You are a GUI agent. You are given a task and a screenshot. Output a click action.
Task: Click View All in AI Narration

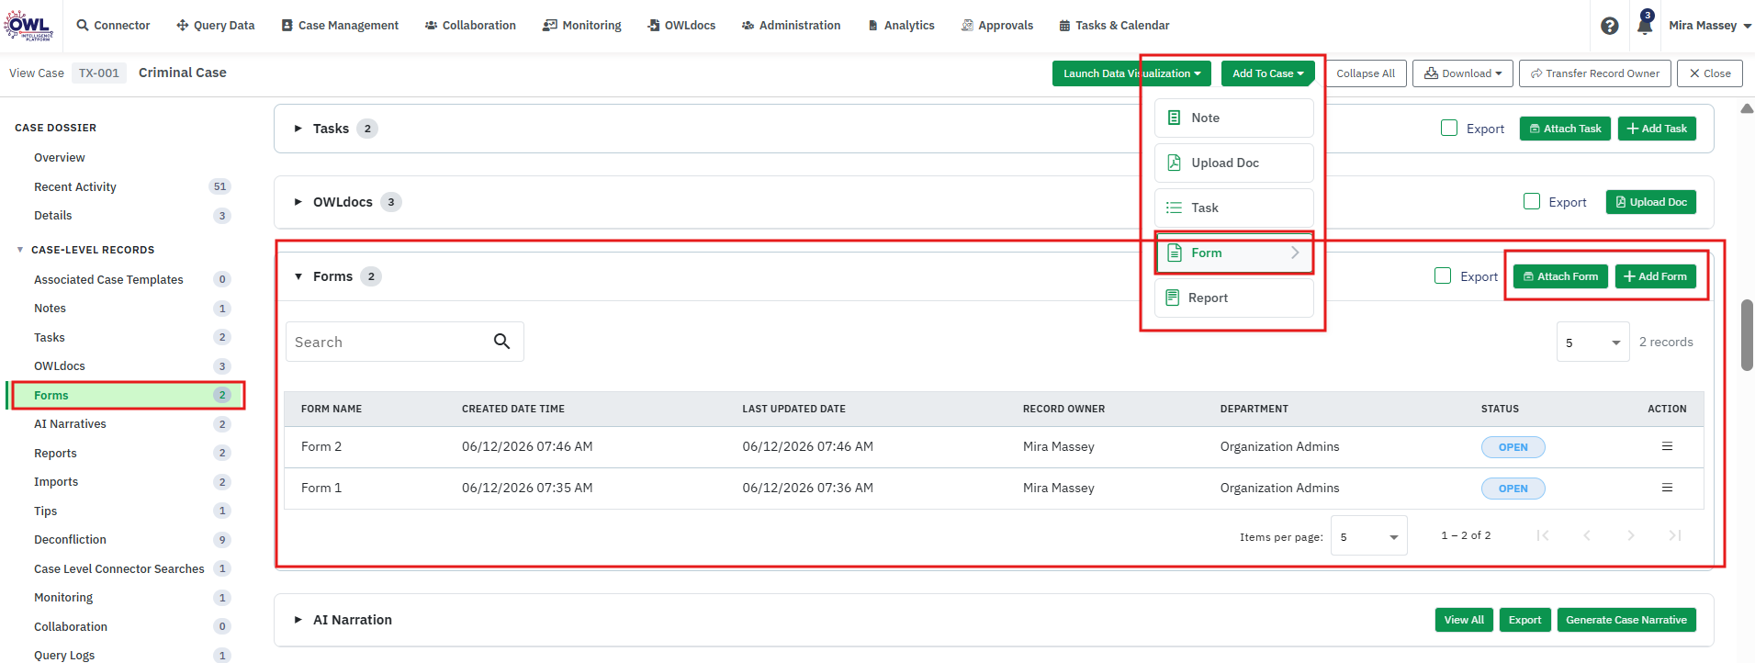point(1464,620)
